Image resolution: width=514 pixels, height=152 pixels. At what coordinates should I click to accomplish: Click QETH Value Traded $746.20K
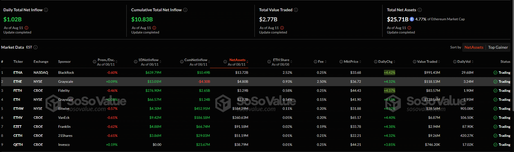point(433,145)
